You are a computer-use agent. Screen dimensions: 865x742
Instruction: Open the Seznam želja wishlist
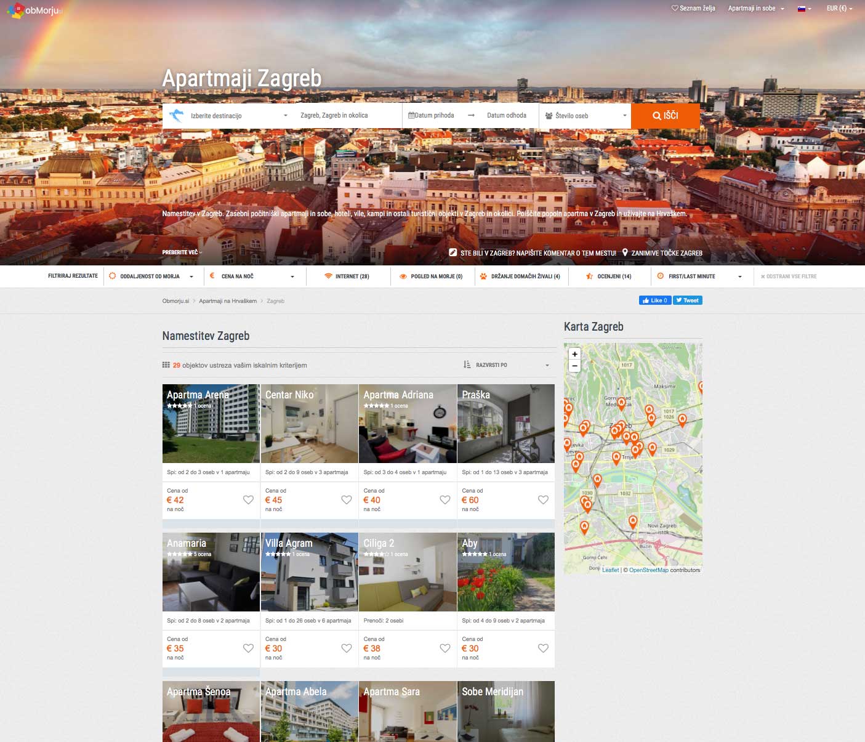pyautogui.click(x=693, y=9)
